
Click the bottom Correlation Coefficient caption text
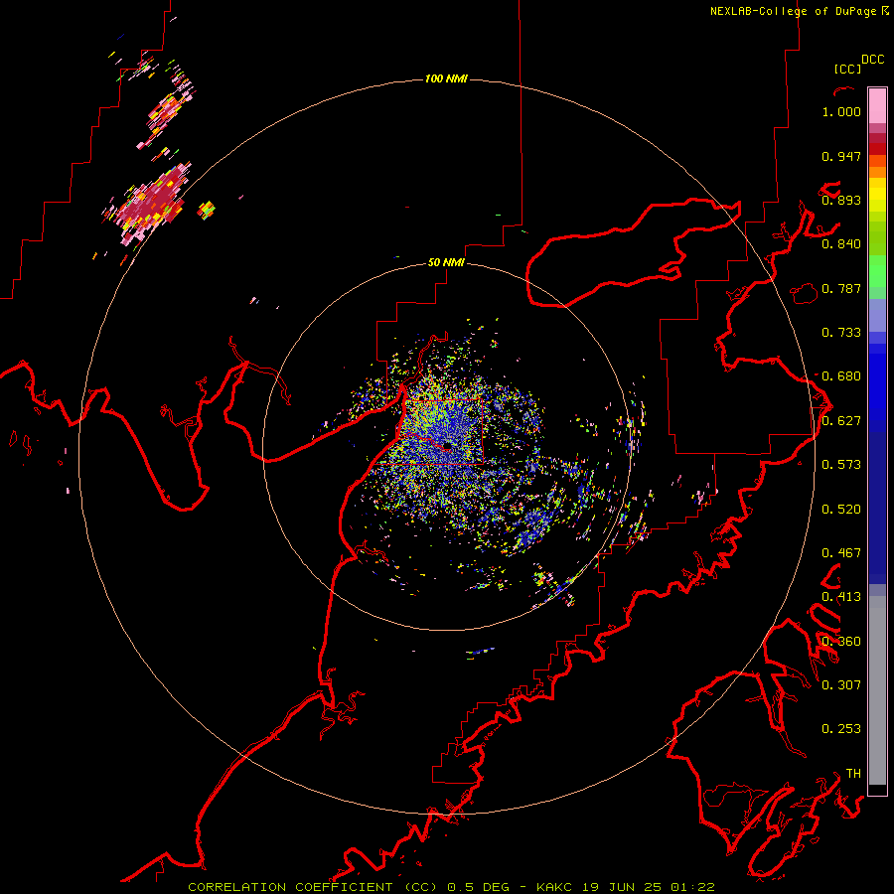451,887
